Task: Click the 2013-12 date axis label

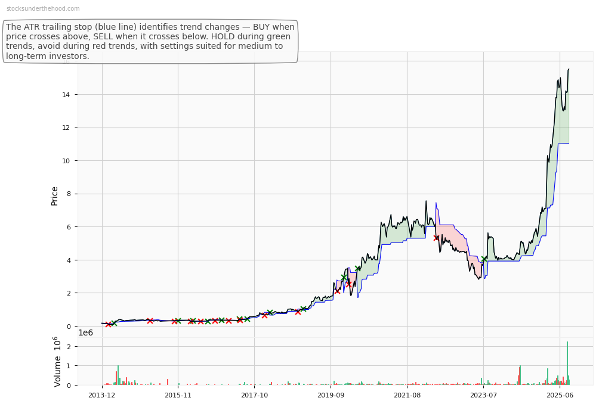Action: pyautogui.click(x=101, y=395)
